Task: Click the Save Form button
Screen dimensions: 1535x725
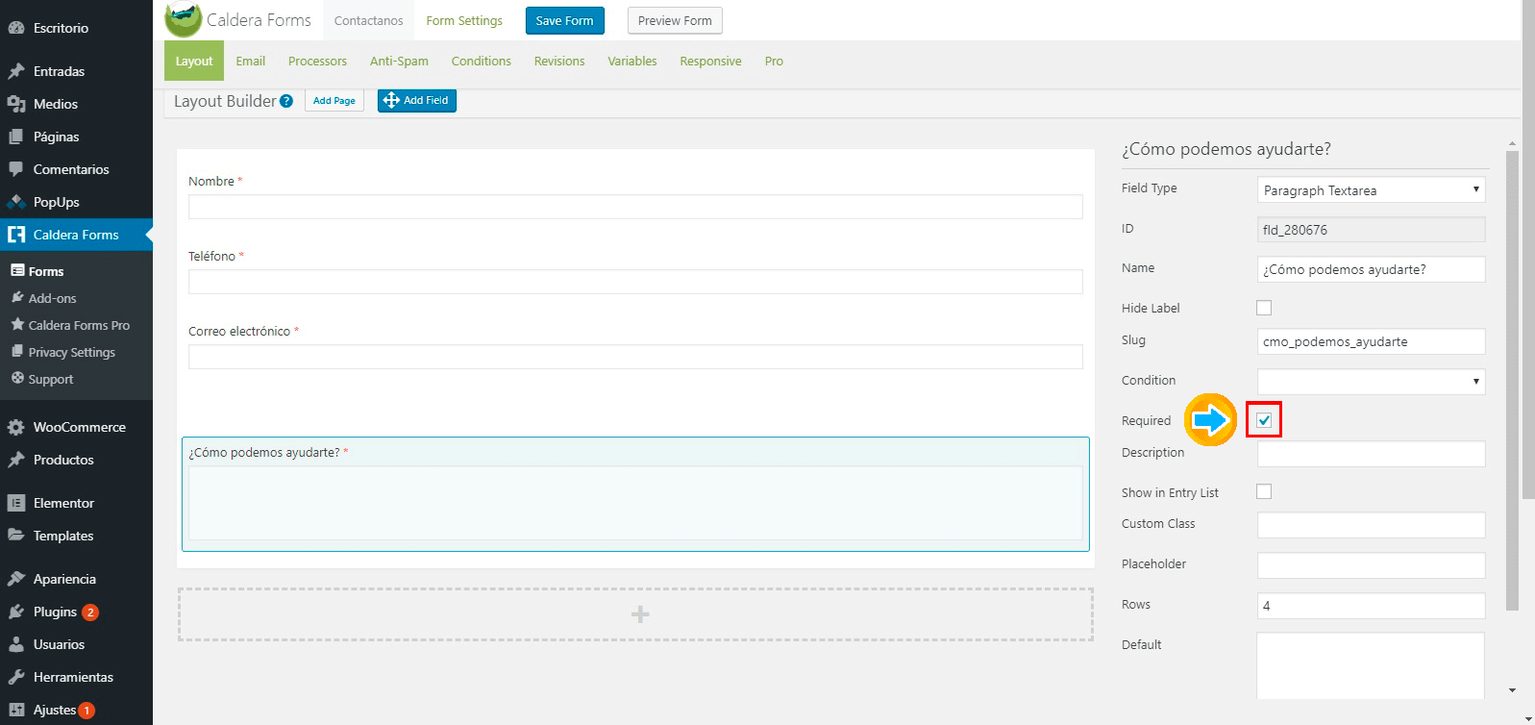Action: tap(564, 20)
